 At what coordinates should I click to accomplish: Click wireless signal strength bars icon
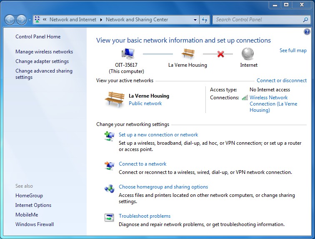click(245, 98)
